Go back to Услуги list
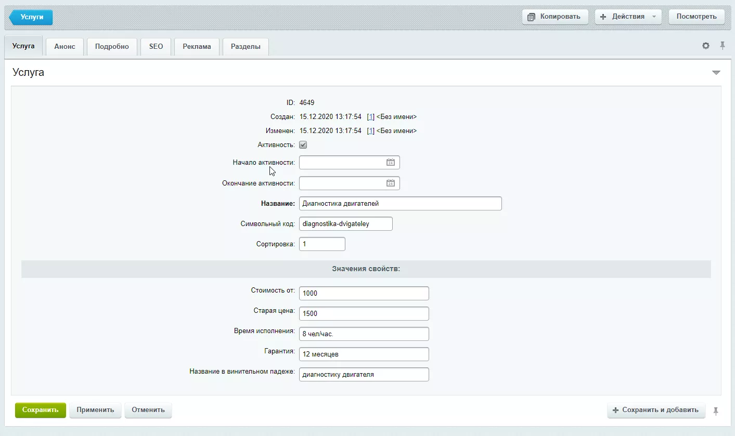Viewport: 735px width, 436px height. click(31, 17)
